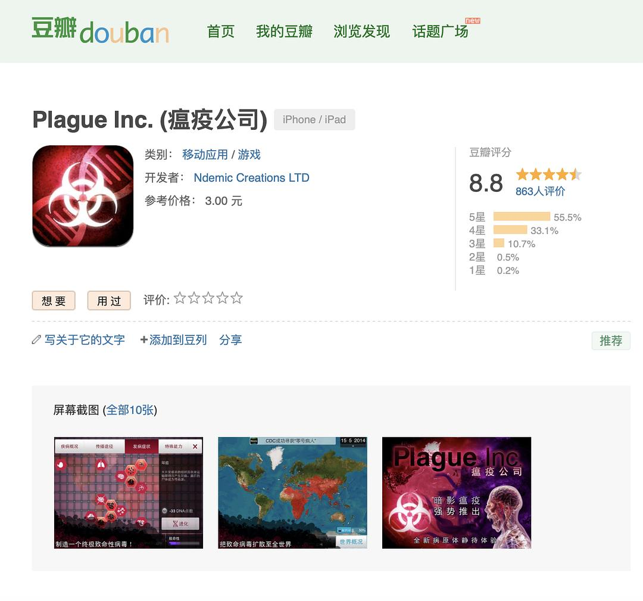This screenshot has width=643, height=601.
Task: Open the world map screenshot thumbnail
Action: (292, 493)
